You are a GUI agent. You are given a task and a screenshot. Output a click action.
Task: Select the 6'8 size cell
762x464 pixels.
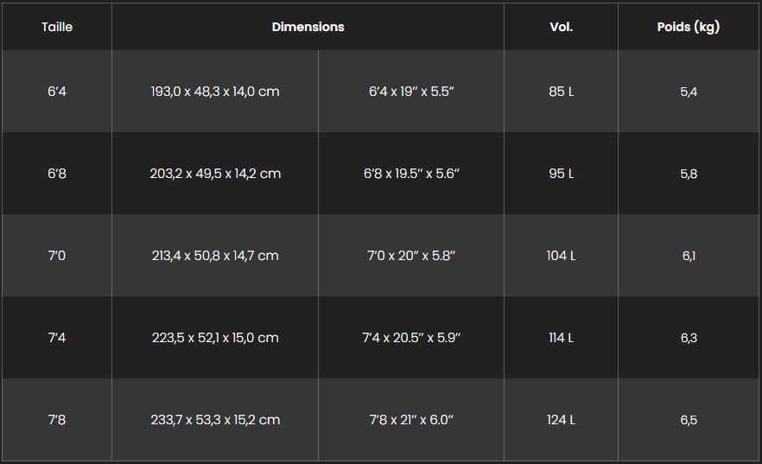[x=57, y=174]
